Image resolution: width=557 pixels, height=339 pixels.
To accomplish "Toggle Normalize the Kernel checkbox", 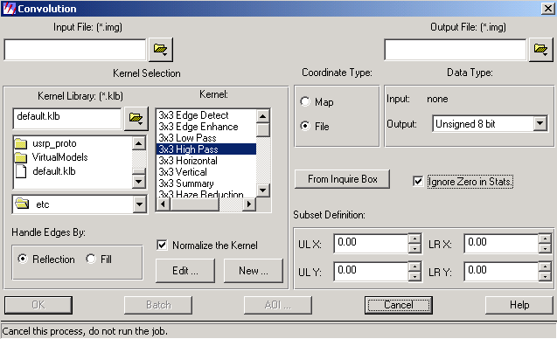I will pyautogui.click(x=162, y=245).
